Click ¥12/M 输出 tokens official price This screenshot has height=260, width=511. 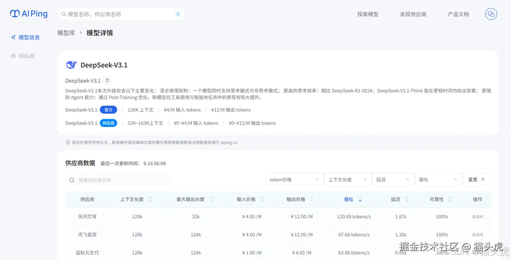pos(231,110)
